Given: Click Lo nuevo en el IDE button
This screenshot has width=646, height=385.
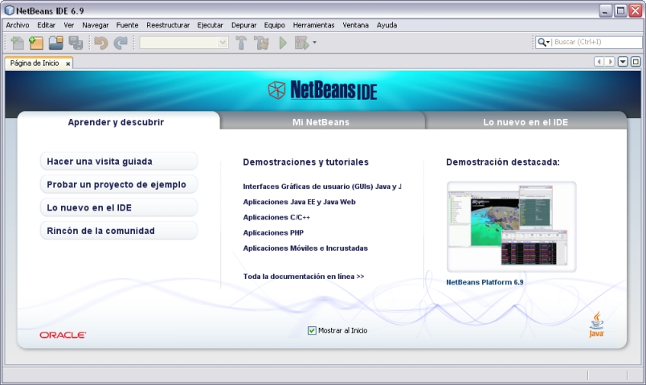Looking at the screenshot, I should [119, 207].
